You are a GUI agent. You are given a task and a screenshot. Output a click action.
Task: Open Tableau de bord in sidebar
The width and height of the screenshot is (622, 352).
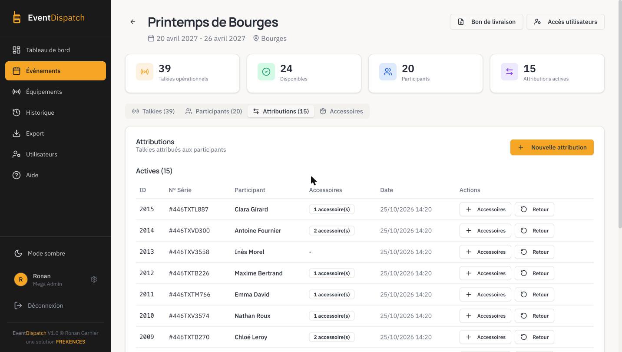[56, 50]
